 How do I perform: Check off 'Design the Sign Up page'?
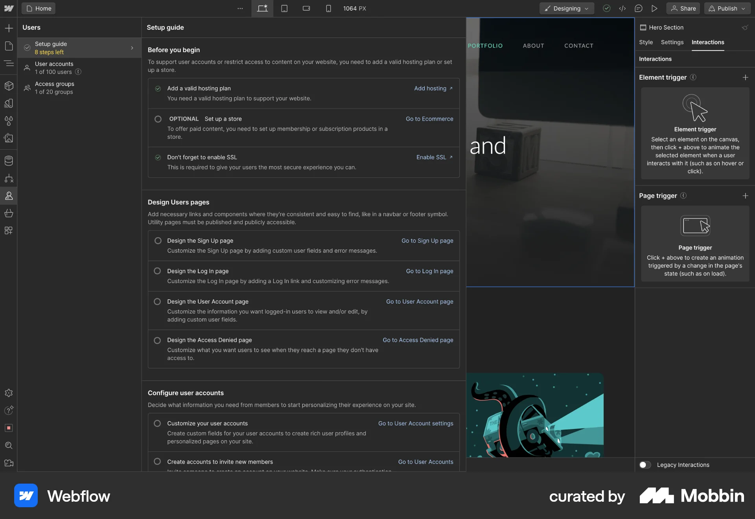point(158,241)
